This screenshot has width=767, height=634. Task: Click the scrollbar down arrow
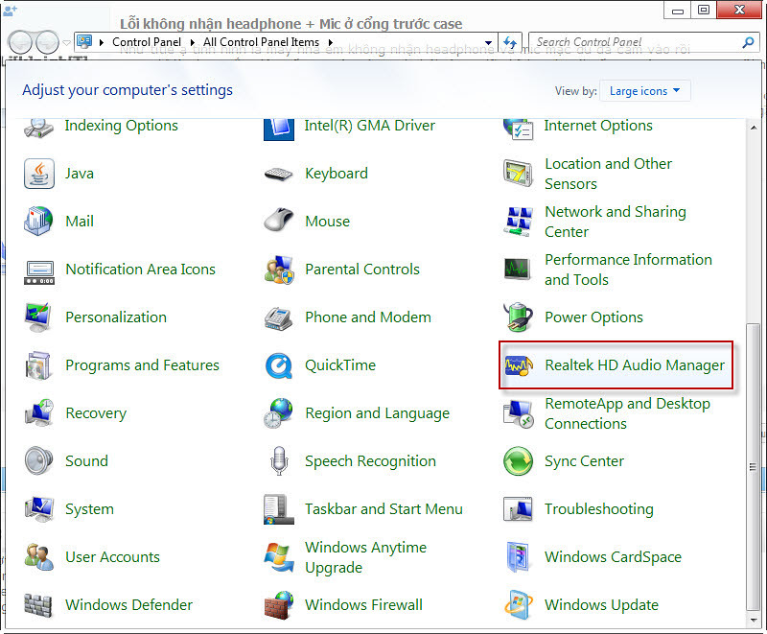pyautogui.click(x=754, y=620)
